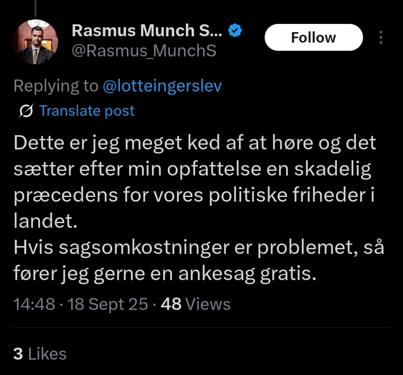Show the 3 Likes list
403x375 pixels.
(40, 354)
